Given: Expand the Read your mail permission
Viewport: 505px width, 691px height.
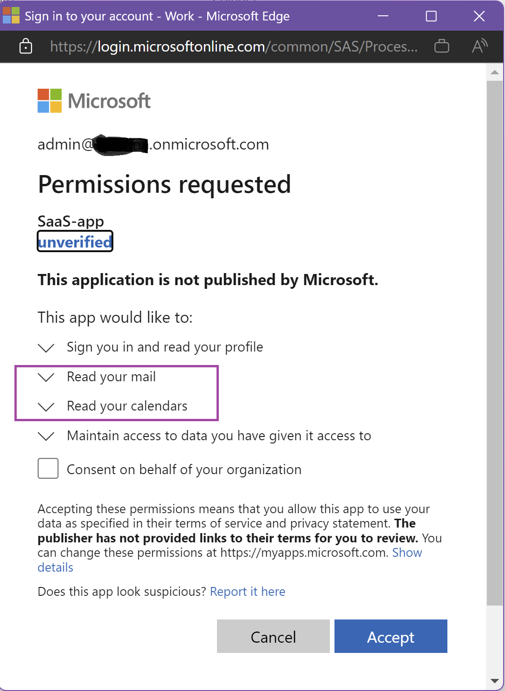Looking at the screenshot, I should pyautogui.click(x=46, y=377).
